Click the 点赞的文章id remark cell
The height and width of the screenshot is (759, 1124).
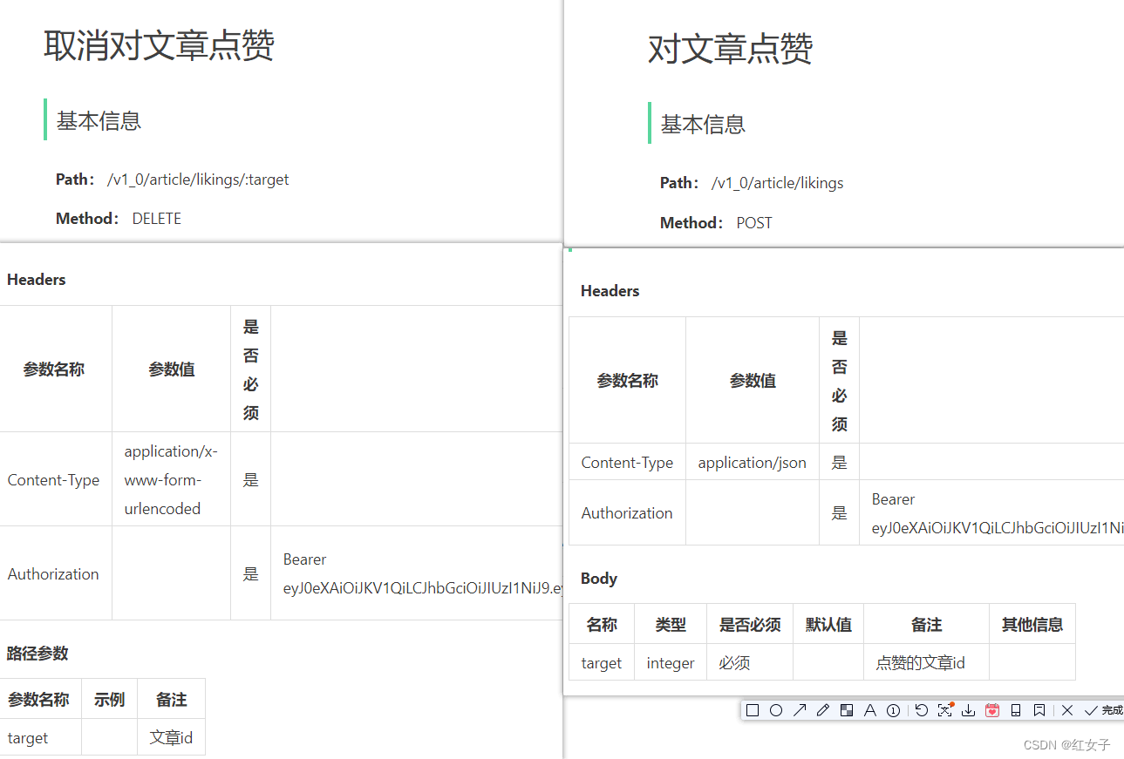click(926, 663)
